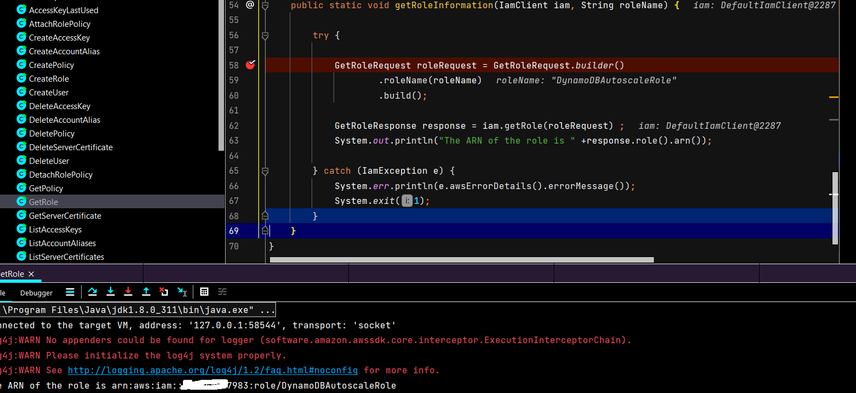Open the log4j faq.html#noconfig link
The width and height of the screenshot is (856, 393).
(213, 371)
